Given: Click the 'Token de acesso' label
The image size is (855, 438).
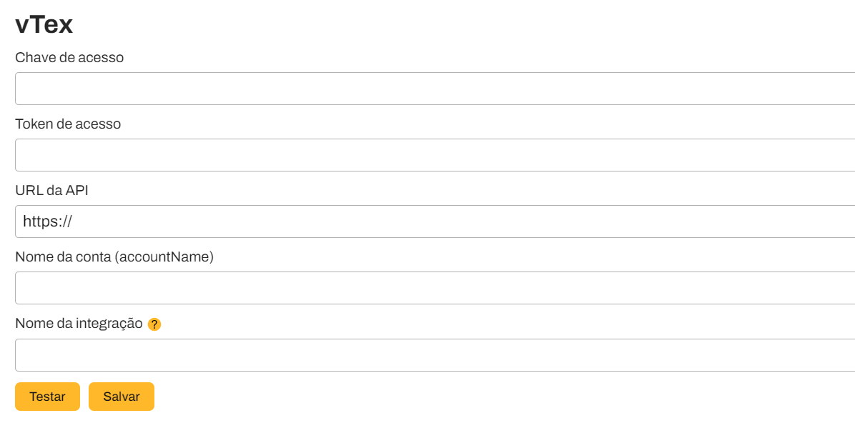Looking at the screenshot, I should [68, 124].
